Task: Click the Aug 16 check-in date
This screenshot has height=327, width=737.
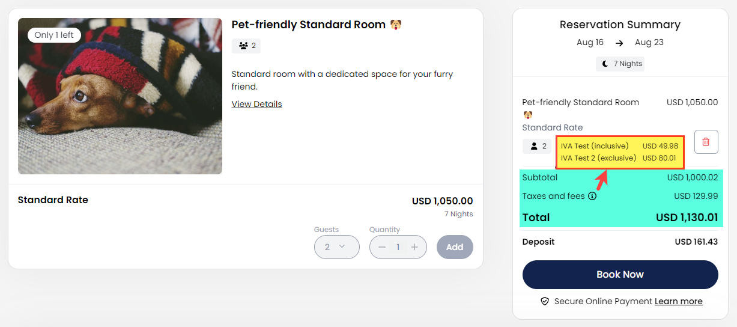Action: pyautogui.click(x=590, y=43)
